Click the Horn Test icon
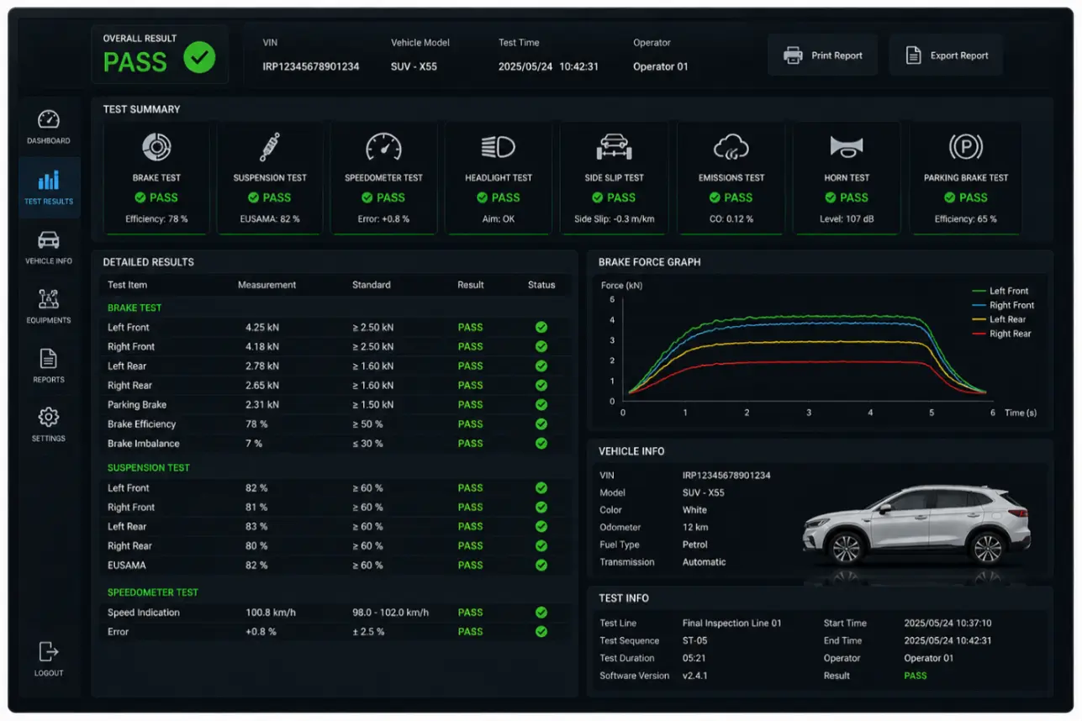Viewport: 1082px width, 721px height. tap(847, 148)
